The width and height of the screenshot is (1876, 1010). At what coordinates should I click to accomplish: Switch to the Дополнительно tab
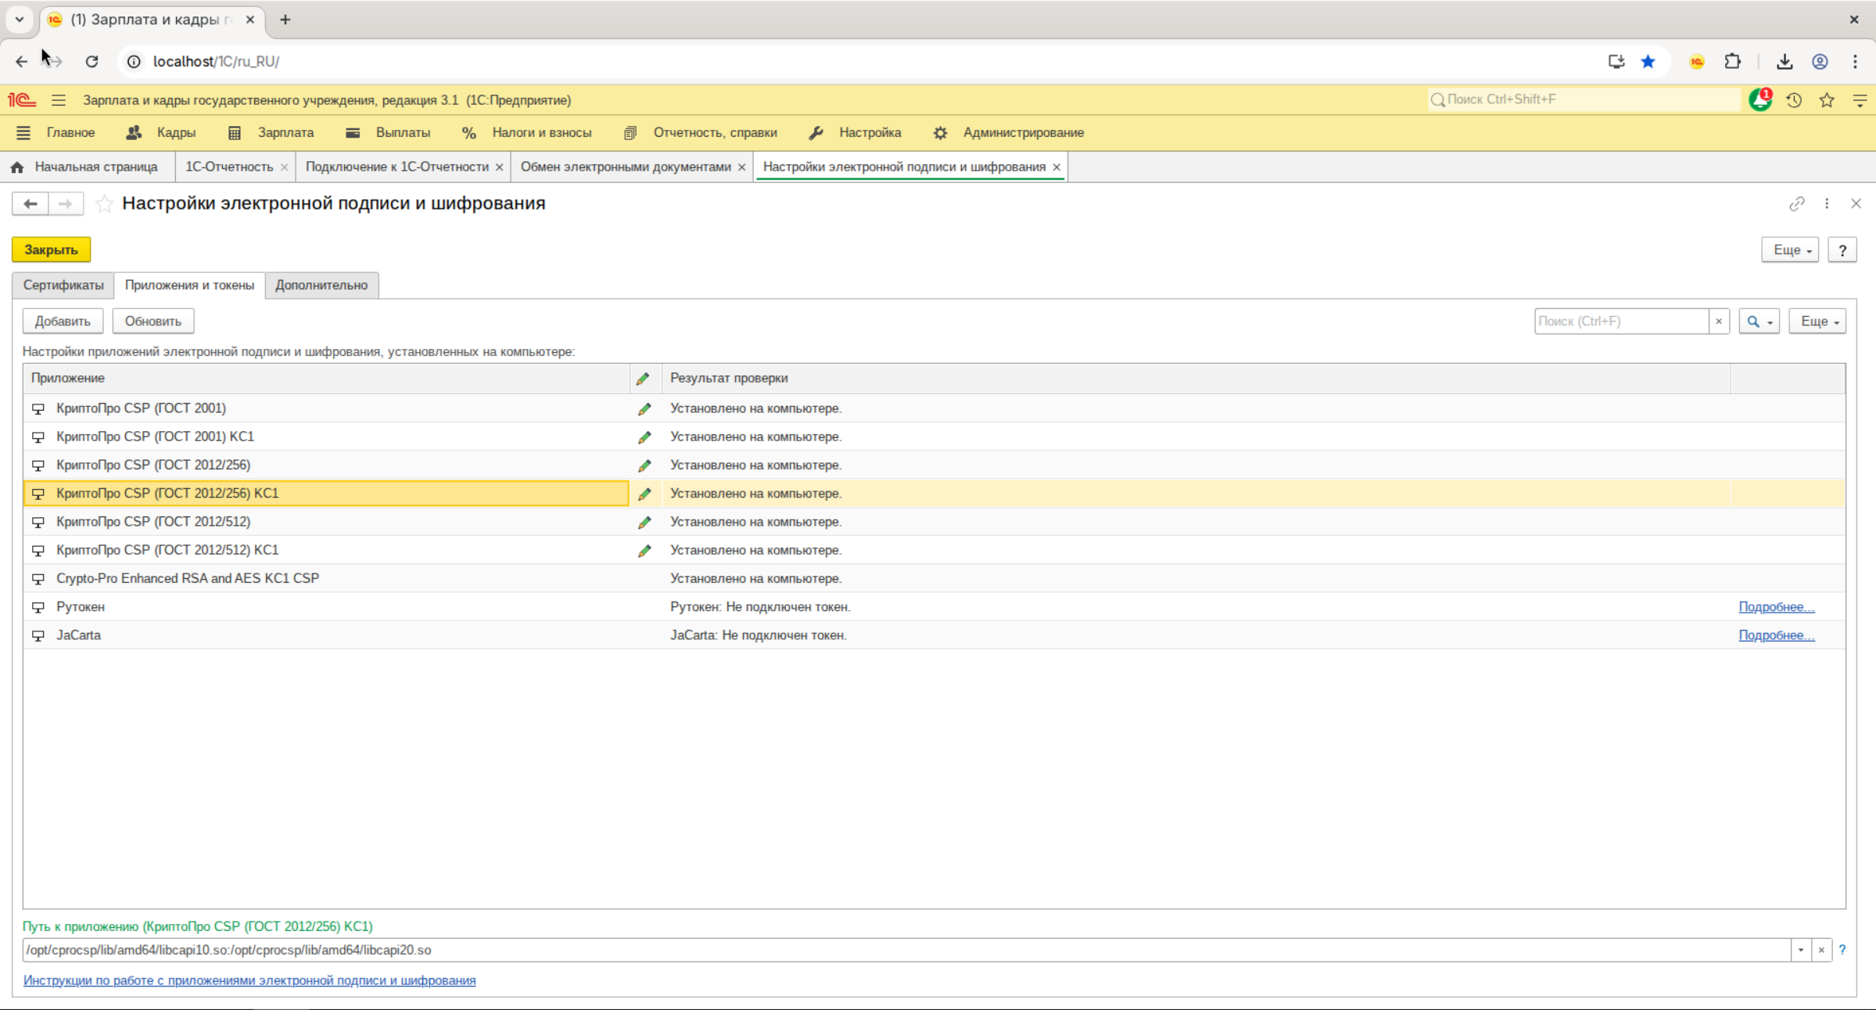coord(321,285)
